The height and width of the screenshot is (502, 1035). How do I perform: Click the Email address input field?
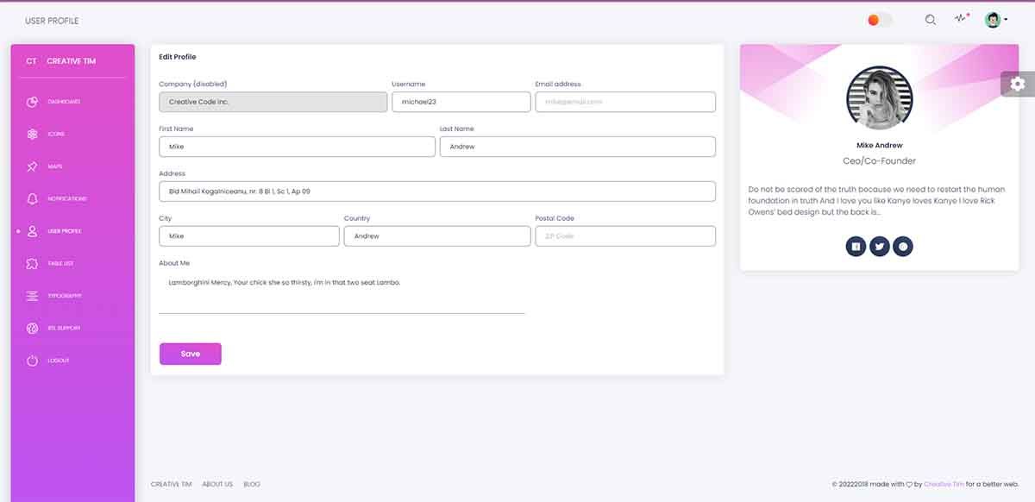click(x=625, y=102)
